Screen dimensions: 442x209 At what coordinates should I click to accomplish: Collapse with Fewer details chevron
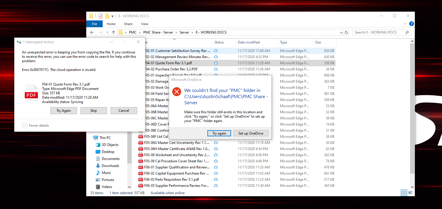tap(25, 126)
